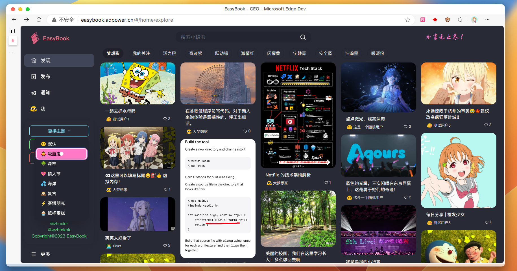The height and width of the screenshot is (271, 517).
Task: Open the new tab plus icon
Action: point(13,52)
